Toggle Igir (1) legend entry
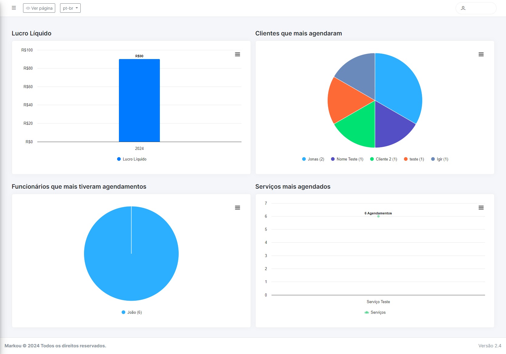 pyautogui.click(x=440, y=159)
